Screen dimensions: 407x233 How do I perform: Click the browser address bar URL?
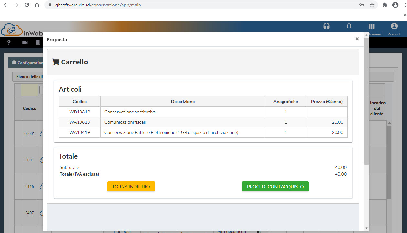pyautogui.click(x=116, y=5)
